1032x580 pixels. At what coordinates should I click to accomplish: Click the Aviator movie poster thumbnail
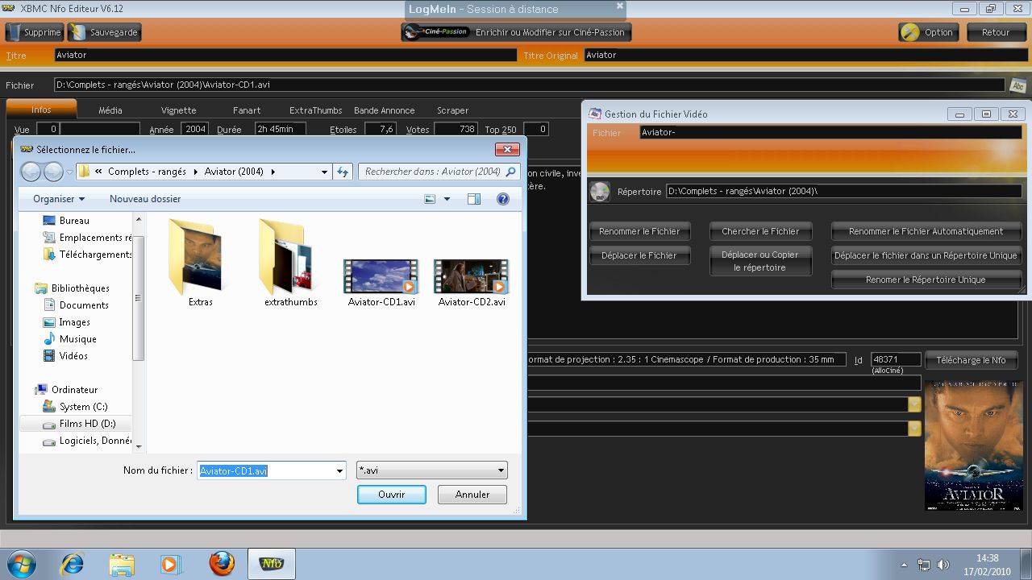pyautogui.click(x=972, y=445)
